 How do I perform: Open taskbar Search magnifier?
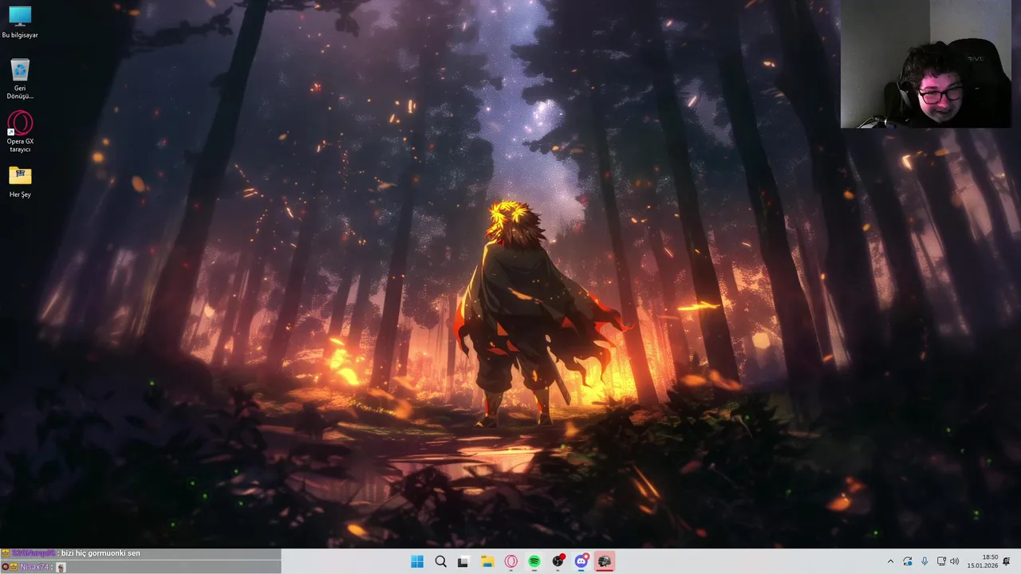[440, 561]
